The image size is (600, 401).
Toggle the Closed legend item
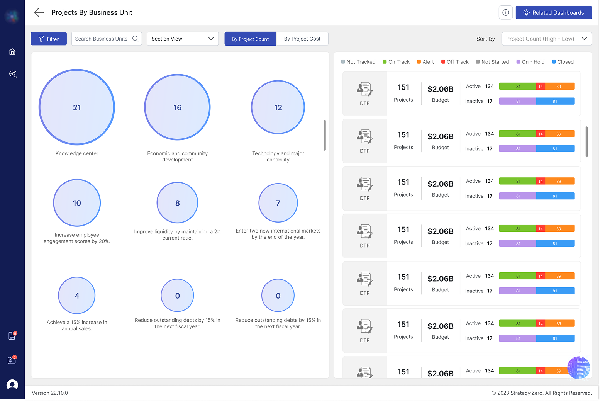(563, 62)
